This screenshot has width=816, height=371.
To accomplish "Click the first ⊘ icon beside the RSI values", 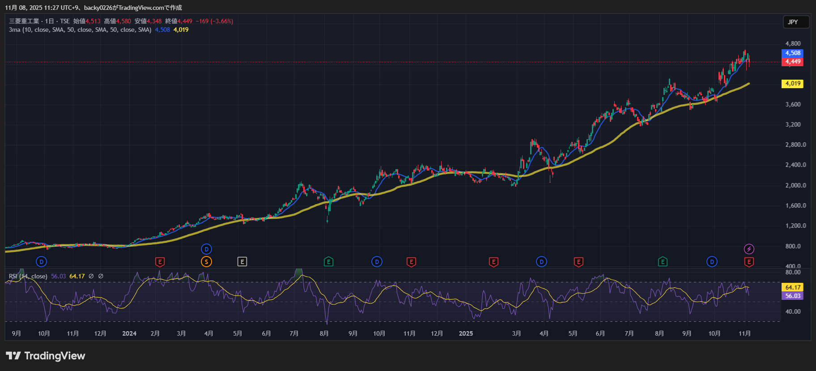I will [x=91, y=276].
